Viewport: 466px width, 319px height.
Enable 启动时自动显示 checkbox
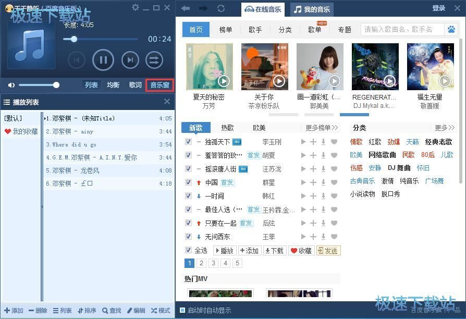coord(182,310)
